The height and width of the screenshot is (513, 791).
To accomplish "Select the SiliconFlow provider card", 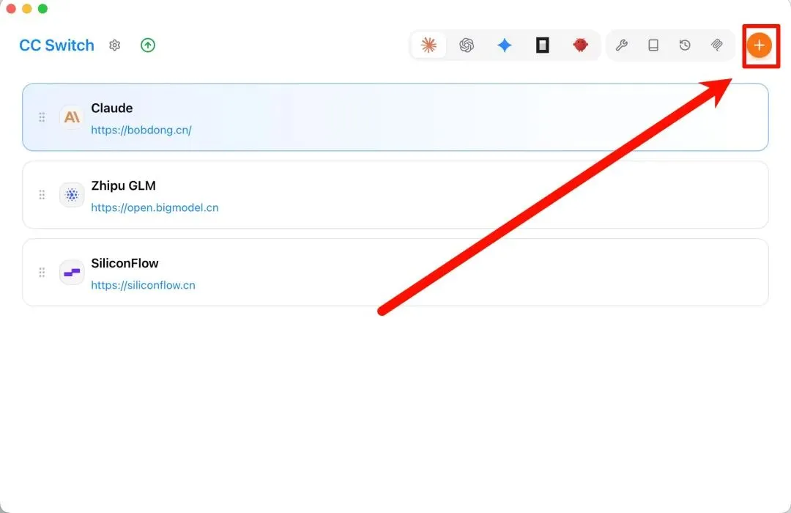I will 395,273.
